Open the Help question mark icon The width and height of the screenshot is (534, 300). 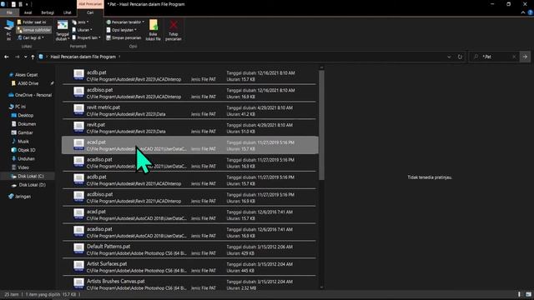[531, 12]
